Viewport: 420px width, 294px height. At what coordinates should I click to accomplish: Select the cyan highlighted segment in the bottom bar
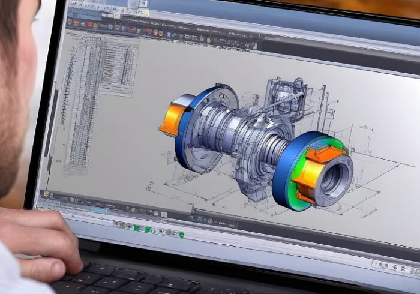(x=98, y=210)
